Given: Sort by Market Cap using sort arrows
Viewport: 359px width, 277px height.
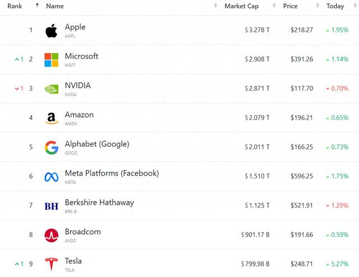Looking at the screenshot, I should [x=274, y=6].
